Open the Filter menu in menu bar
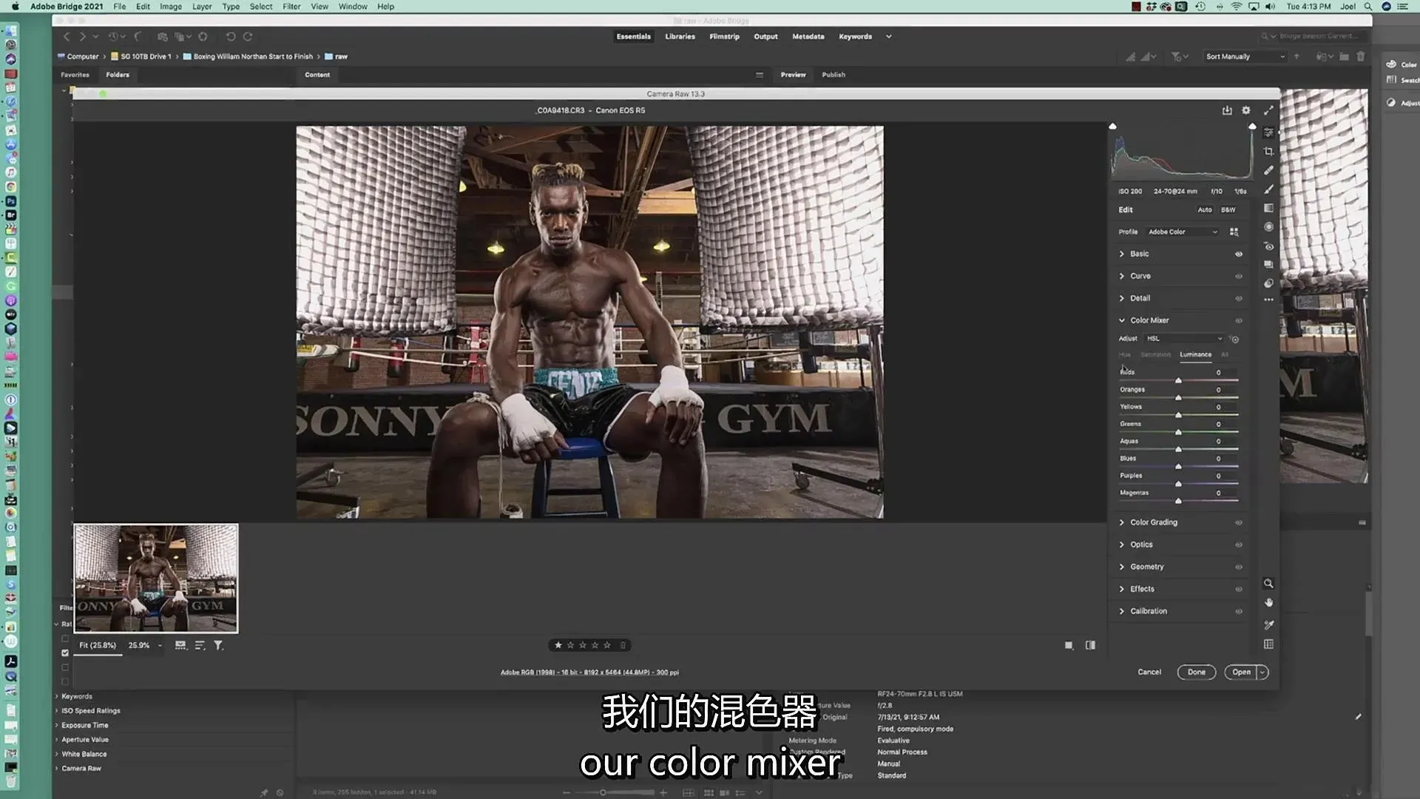 [291, 7]
